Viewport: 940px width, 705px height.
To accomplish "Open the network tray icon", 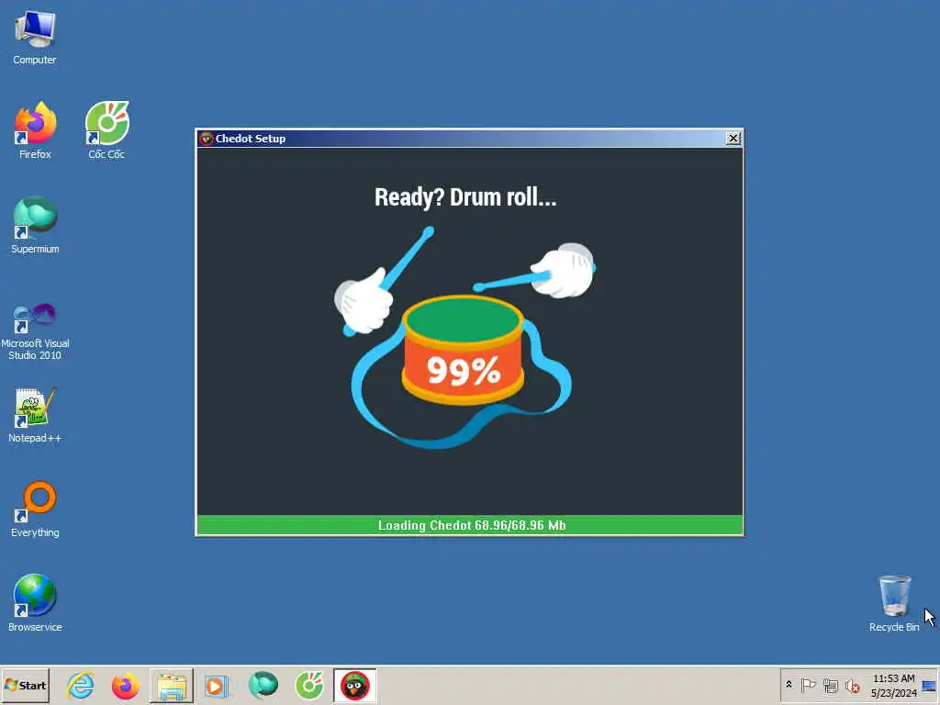I will (x=830, y=685).
